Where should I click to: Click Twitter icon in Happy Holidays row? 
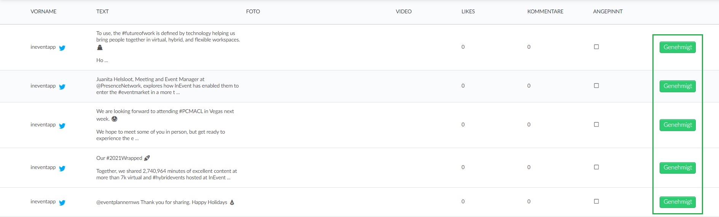click(x=62, y=203)
